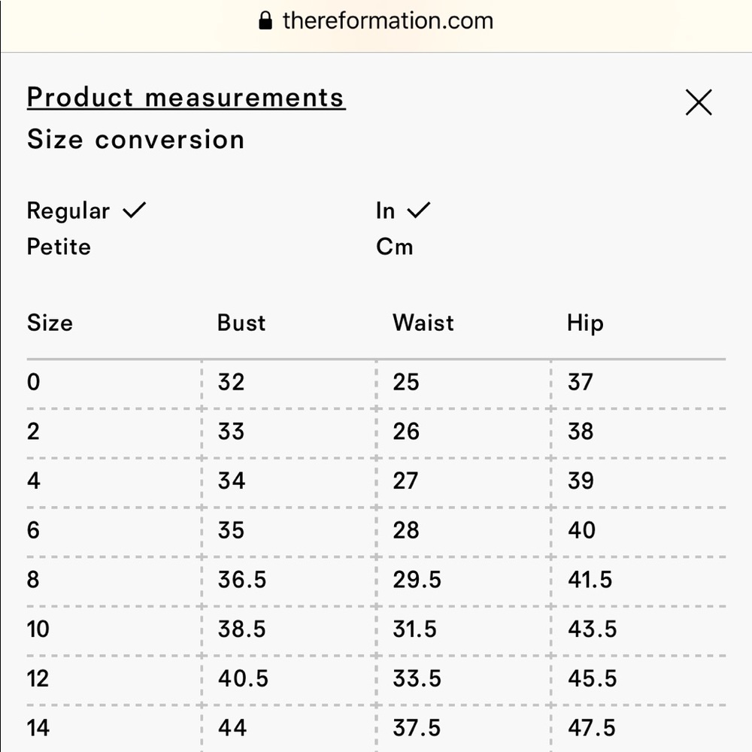Viewport: 752px width, 752px height.
Task: Open the Product measurements link
Action: [186, 97]
